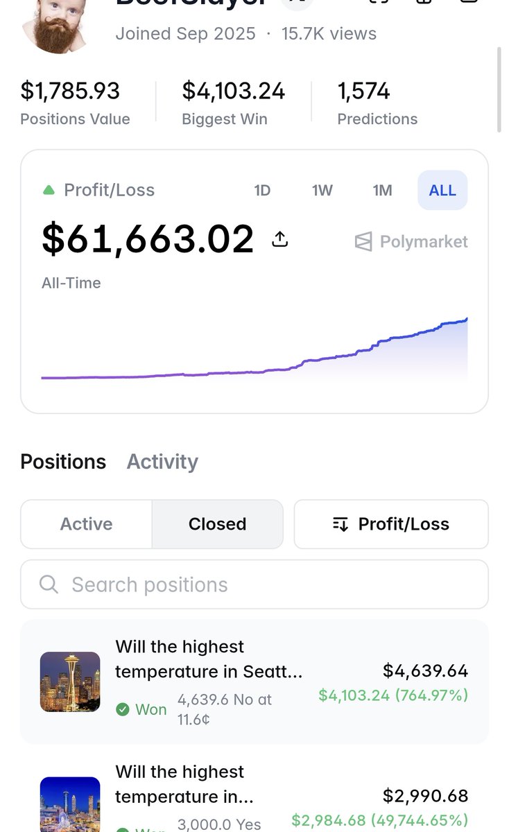This screenshot has height=832, width=509.
Task: Switch to the Activity tab
Action: point(162,462)
